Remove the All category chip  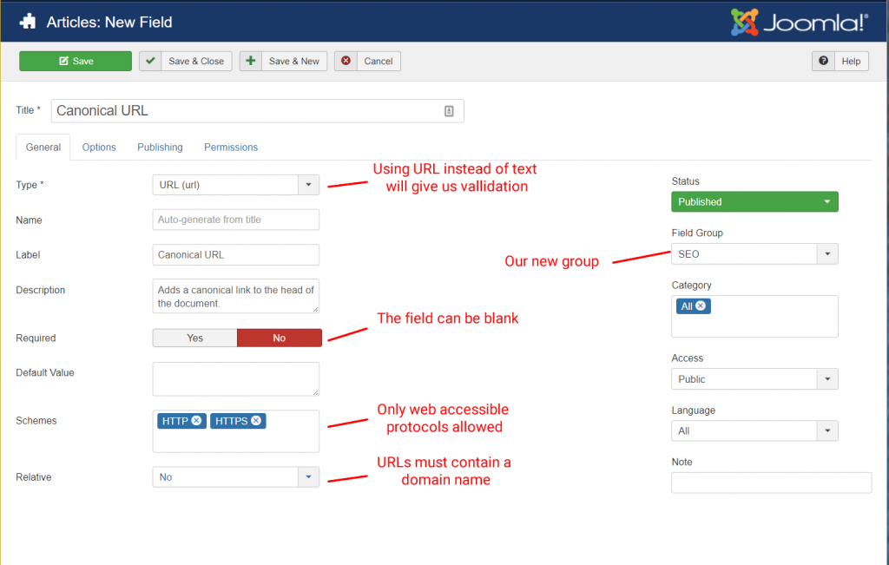(x=701, y=305)
